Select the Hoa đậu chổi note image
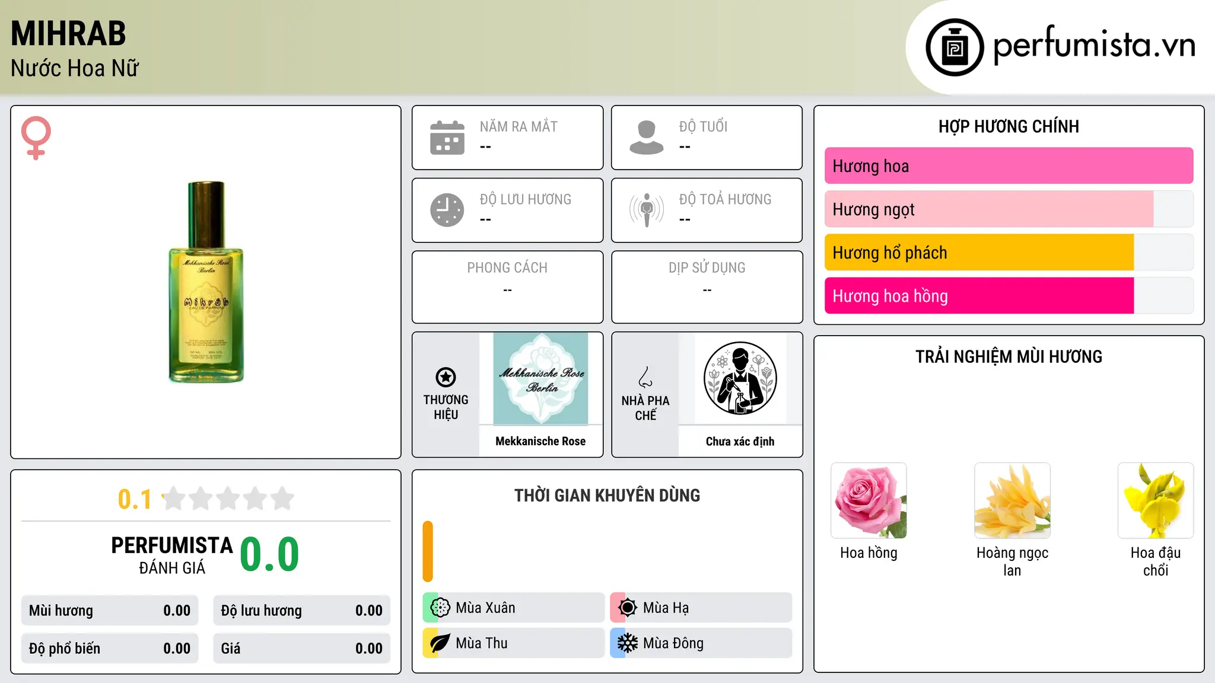Screen dimensions: 1215x683 1156,500
